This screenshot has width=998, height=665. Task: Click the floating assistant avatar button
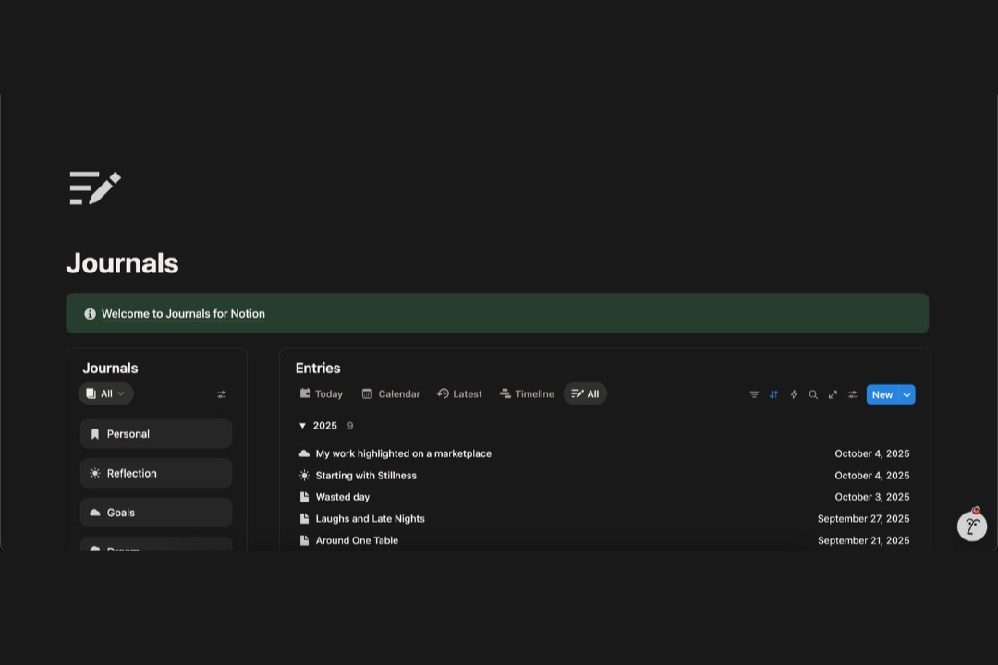tap(971, 526)
